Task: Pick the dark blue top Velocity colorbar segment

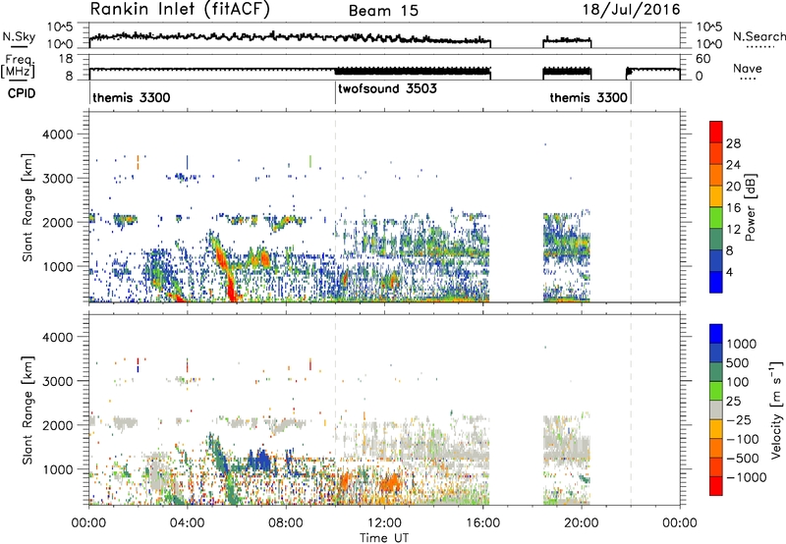Action: click(716, 334)
